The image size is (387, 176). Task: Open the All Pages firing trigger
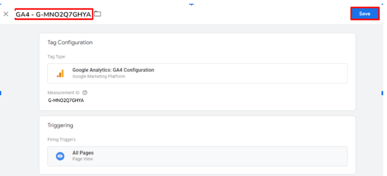pos(197,156)
